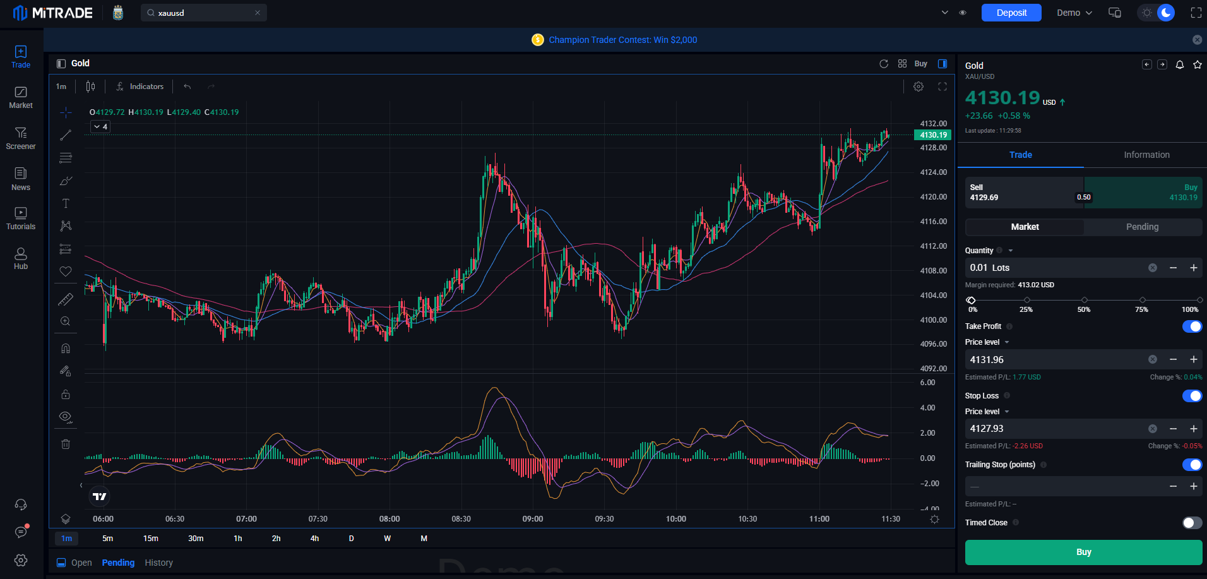This screenshot has width=1207, height=579.
Task: Click the Deposit button
Action: coord(1011,13)
